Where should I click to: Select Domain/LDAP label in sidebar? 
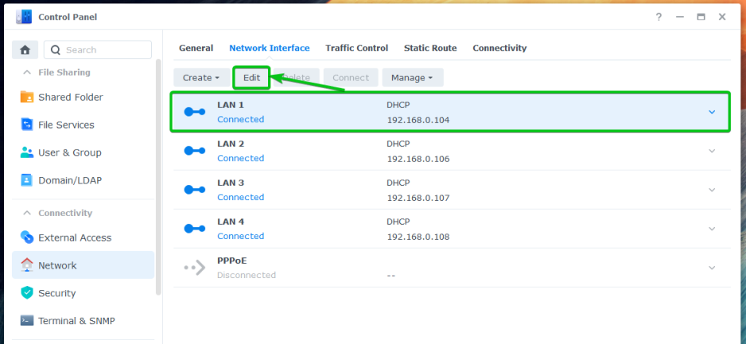[x=70, y=180]
